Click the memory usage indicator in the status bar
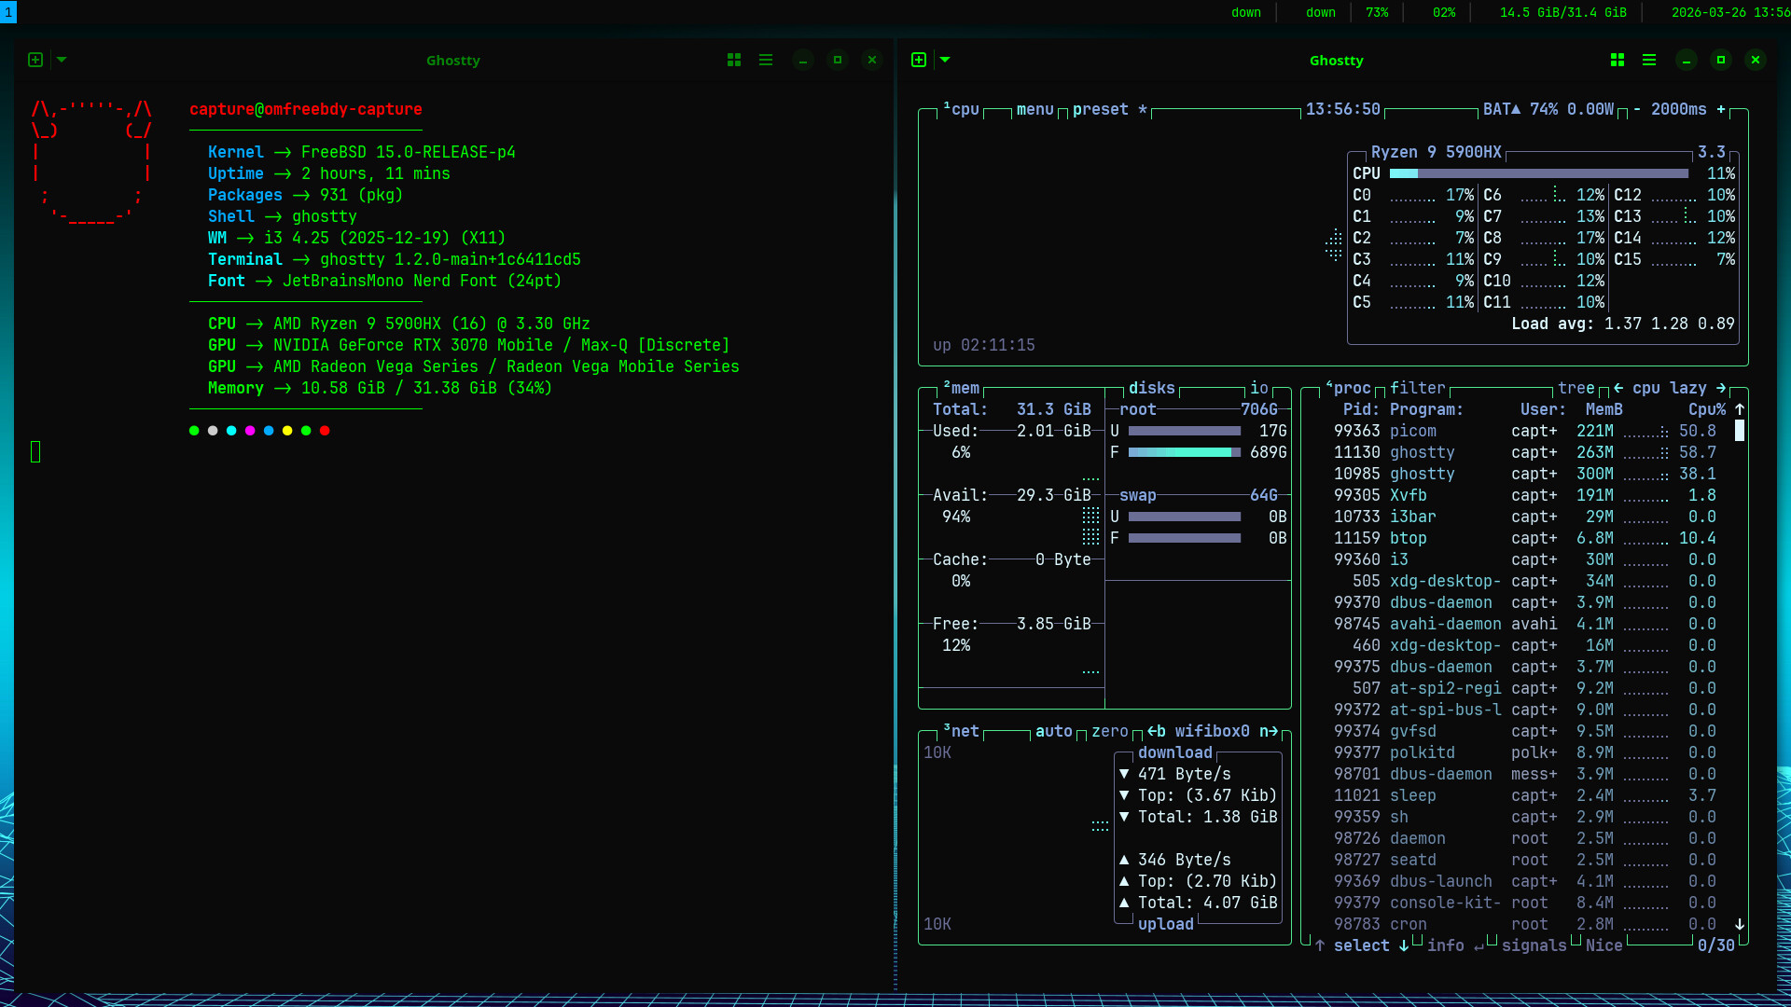The height and width of the screenshot is (1007, 1791). pos(1562,13)
